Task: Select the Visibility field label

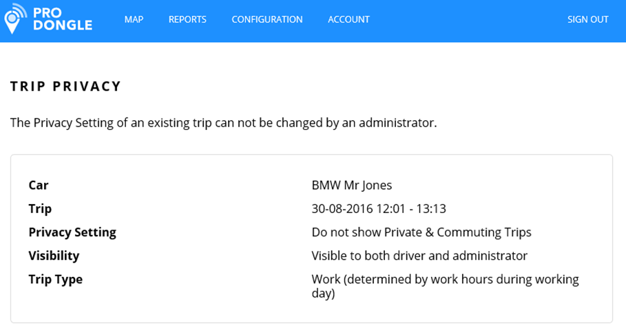Action: (54, 256)
